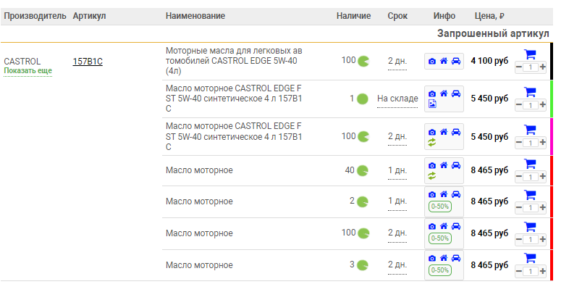The image size is (569, 300).
Task: Click the green refresh arrows icon in third row
Action: pyautogui.click(x=431, y=143)
